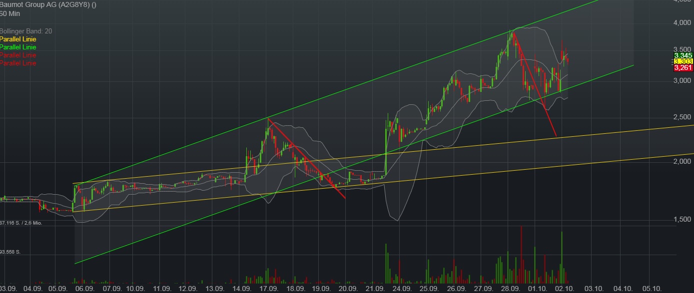694x293 pixels.
Task: Click the 1,500 price axis label
Action: pos(683,219)
